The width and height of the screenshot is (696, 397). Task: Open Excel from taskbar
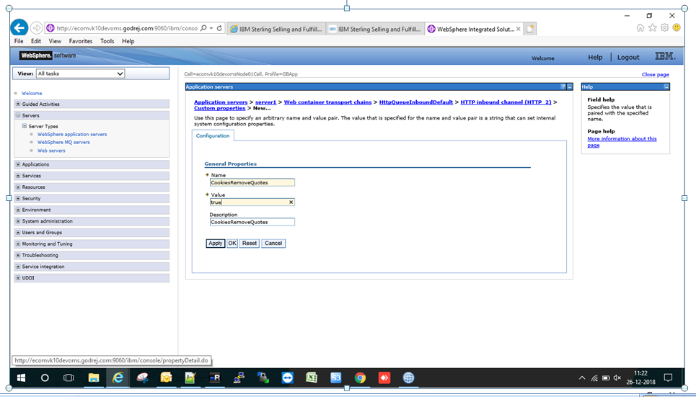click(x=312, y=378)
